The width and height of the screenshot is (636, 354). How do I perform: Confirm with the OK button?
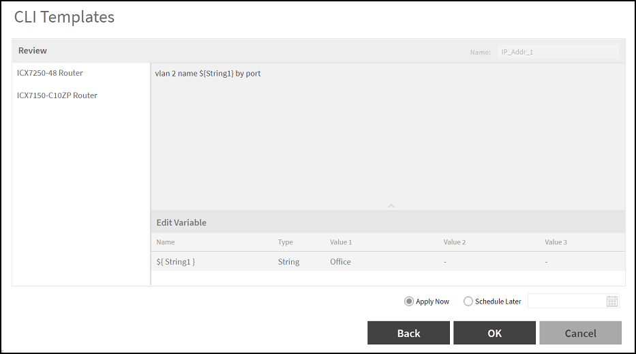[x=494, y=333]
